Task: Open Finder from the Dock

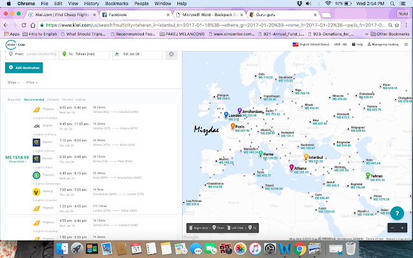Action: coord(62,248)
